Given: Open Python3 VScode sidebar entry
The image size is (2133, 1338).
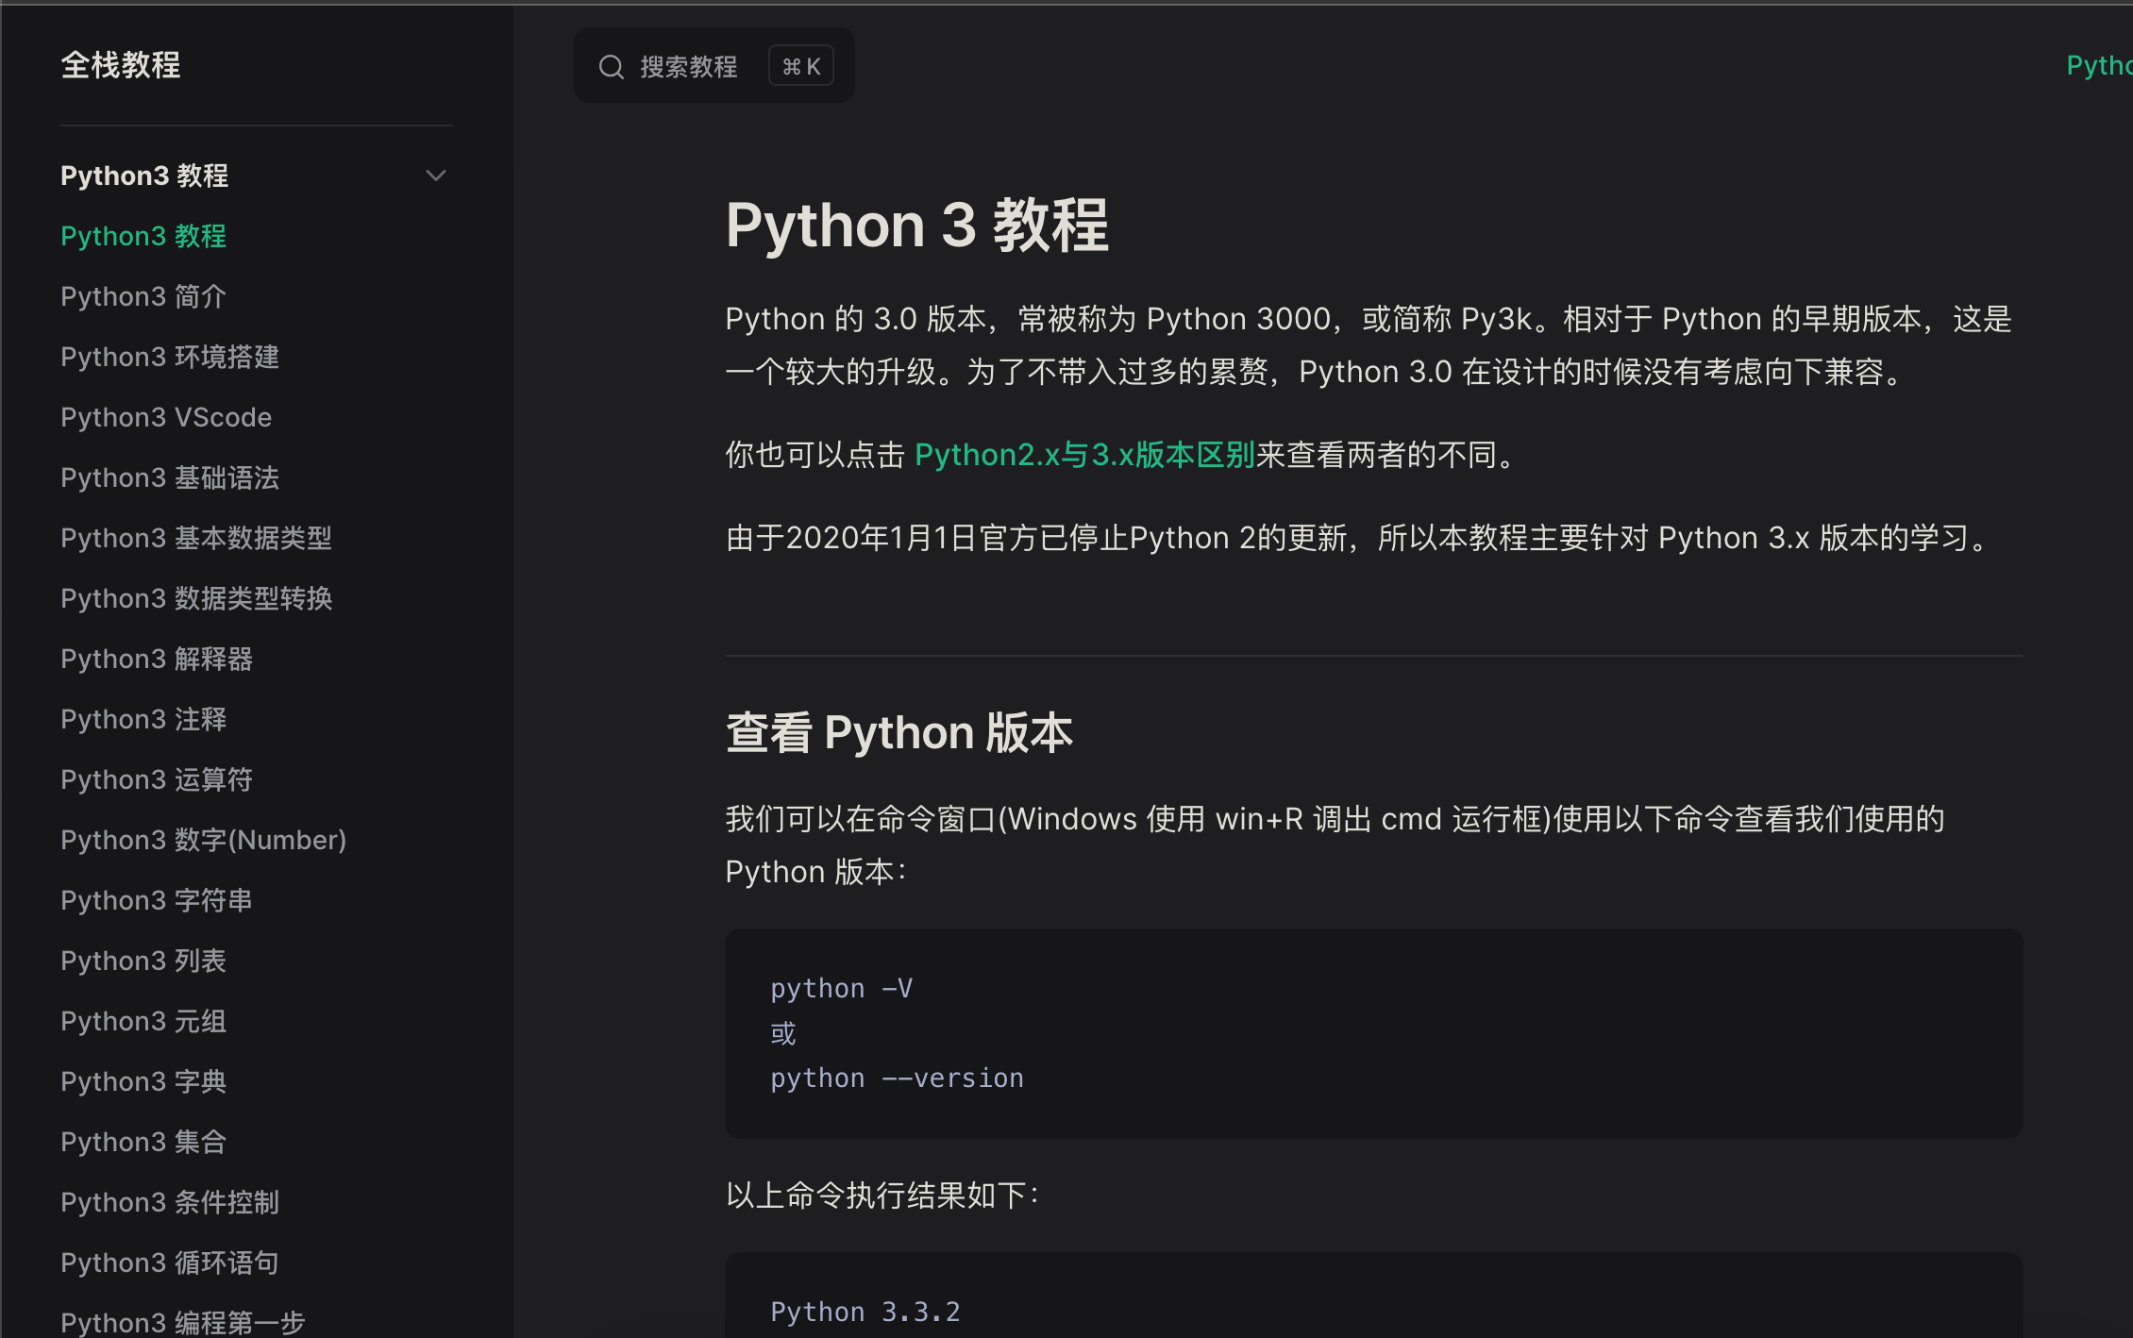Looking at the screenshot, I should [x=166, y=417].
